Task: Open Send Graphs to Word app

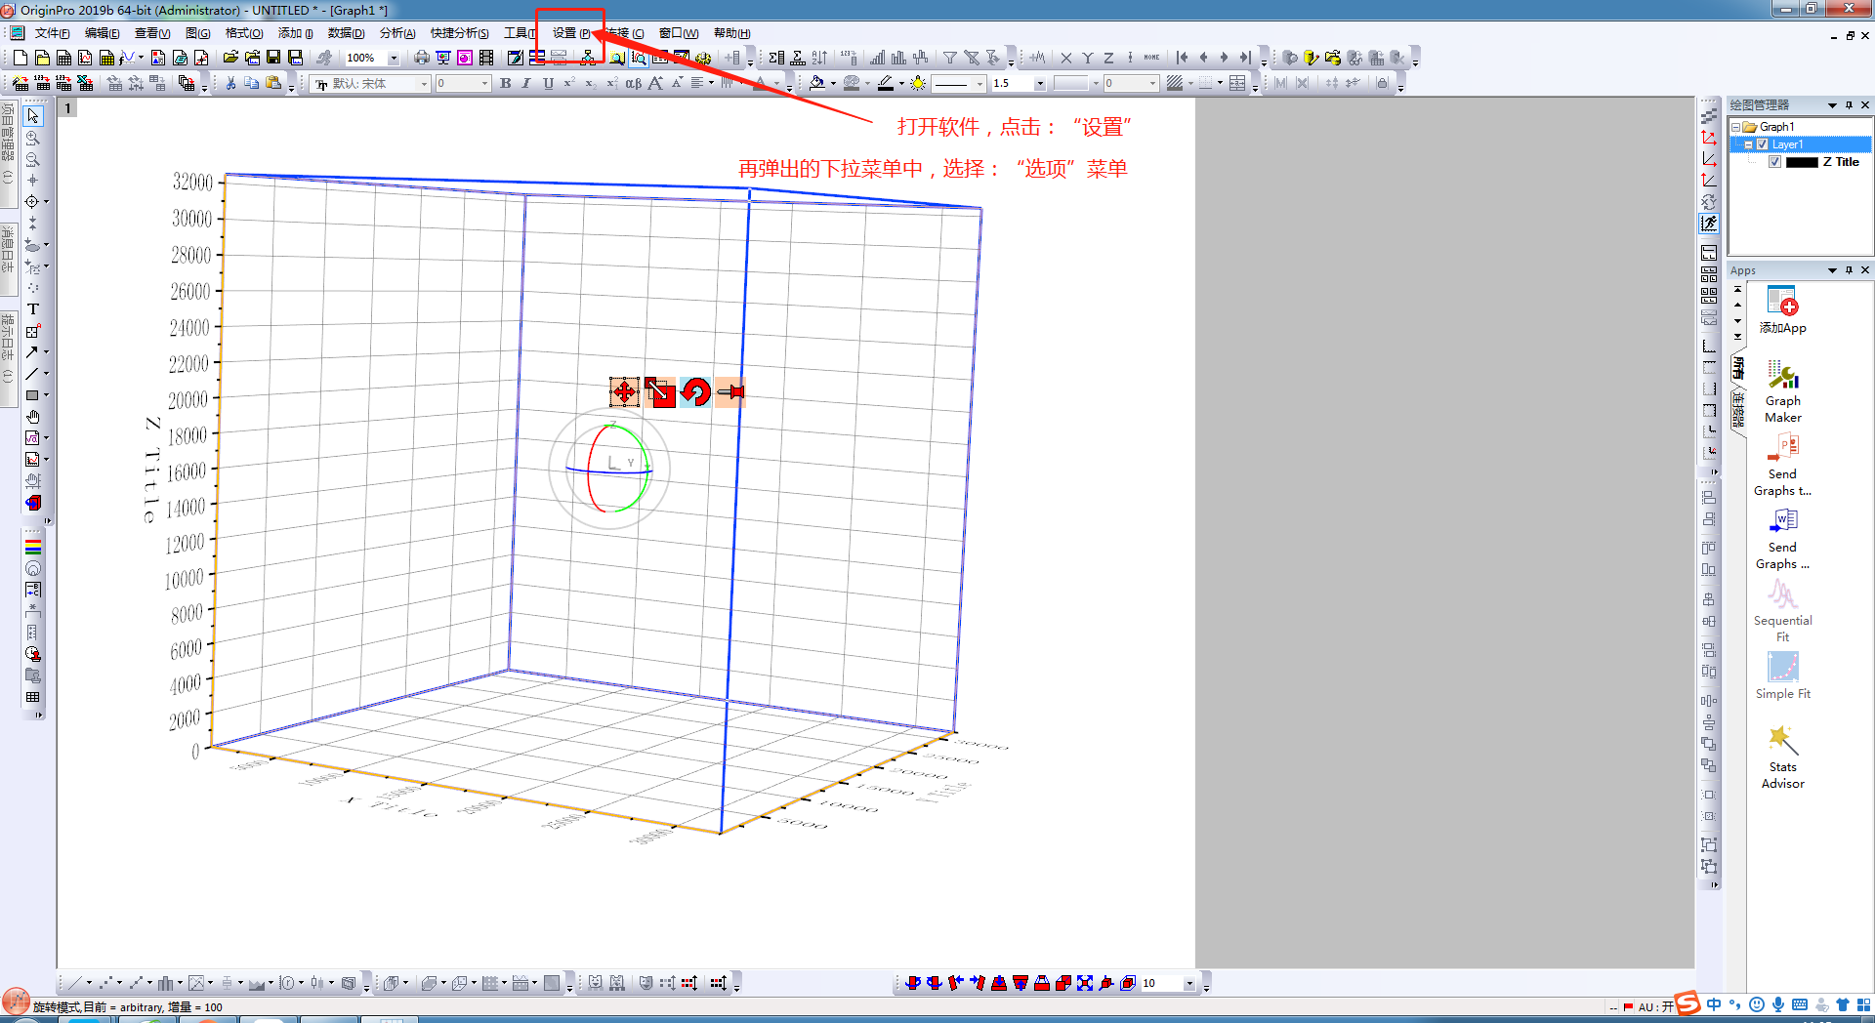Action: tap(1782, 538)
